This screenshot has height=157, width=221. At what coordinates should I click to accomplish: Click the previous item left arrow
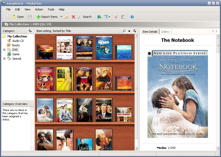point(213,31)
